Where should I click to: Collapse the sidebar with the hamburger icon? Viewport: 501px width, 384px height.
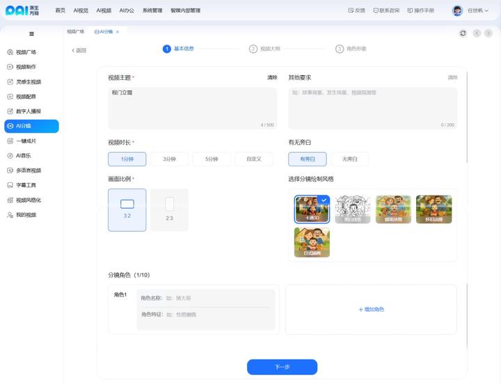pos(31,33)
